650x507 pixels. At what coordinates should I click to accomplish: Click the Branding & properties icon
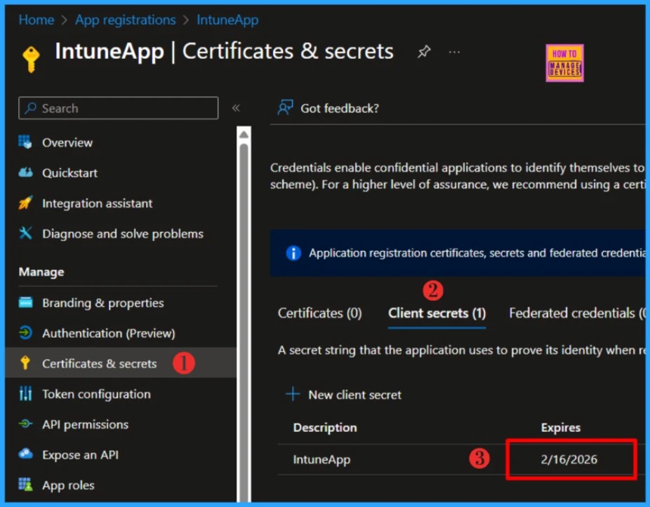25,303
